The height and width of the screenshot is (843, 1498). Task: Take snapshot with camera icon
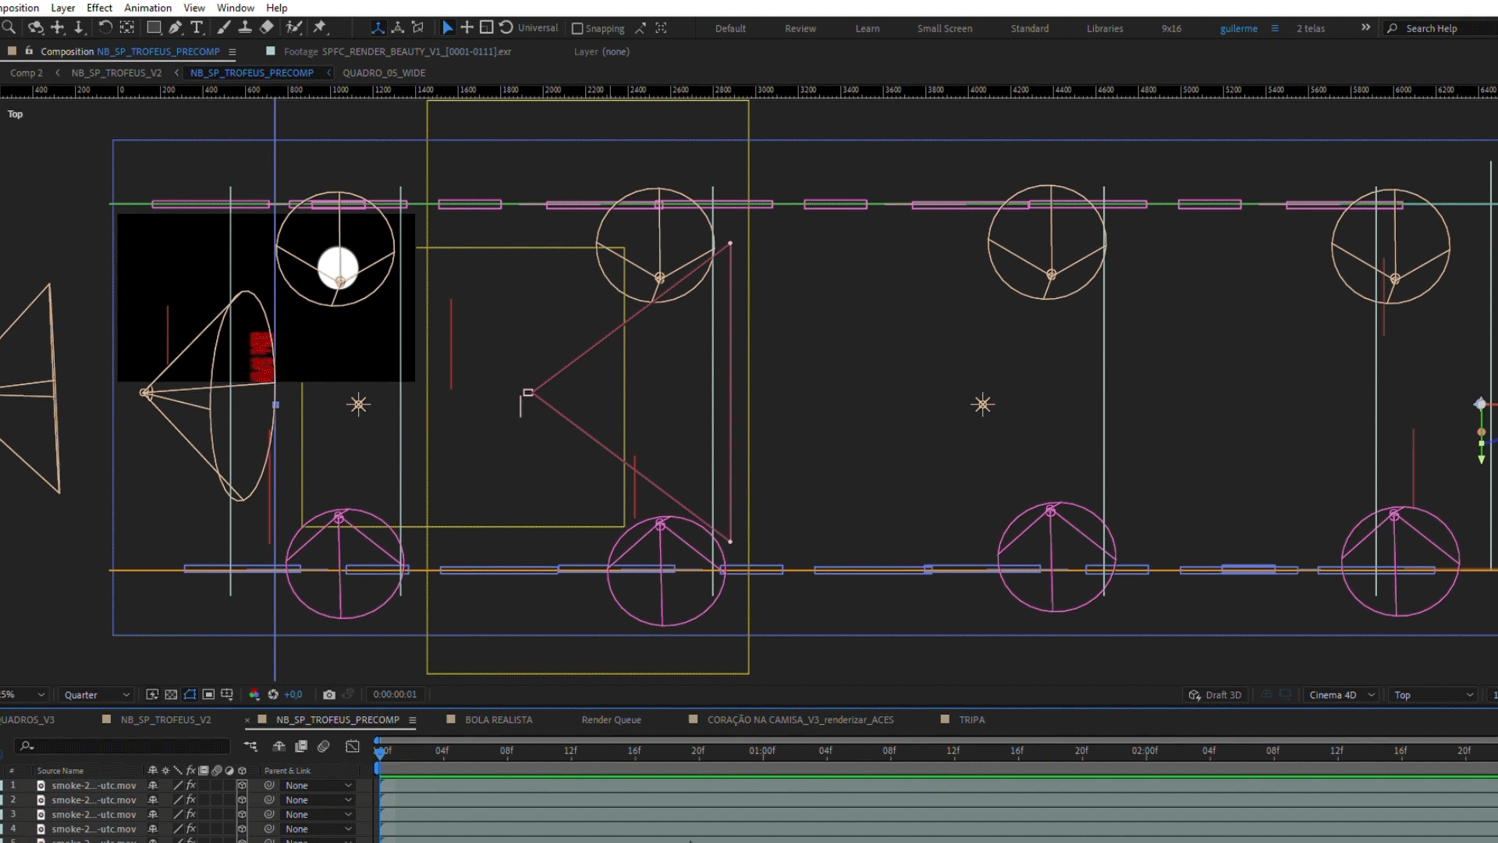click(328, 695)
